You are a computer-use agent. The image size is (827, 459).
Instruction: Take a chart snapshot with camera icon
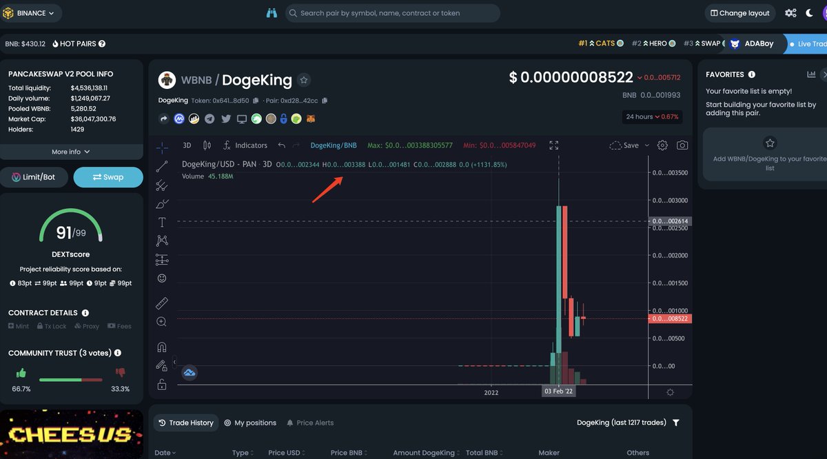coord(682,145)
